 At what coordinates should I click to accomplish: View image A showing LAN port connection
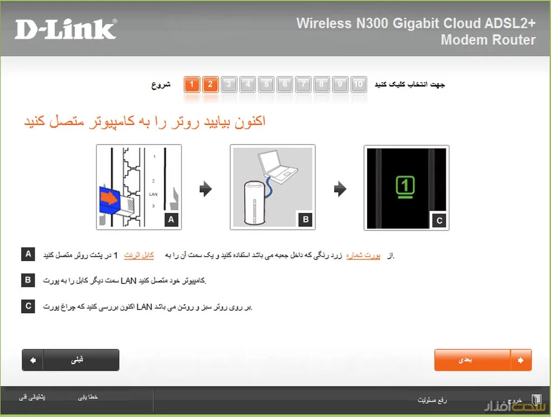pyautogui.click(x=139, y=187)
